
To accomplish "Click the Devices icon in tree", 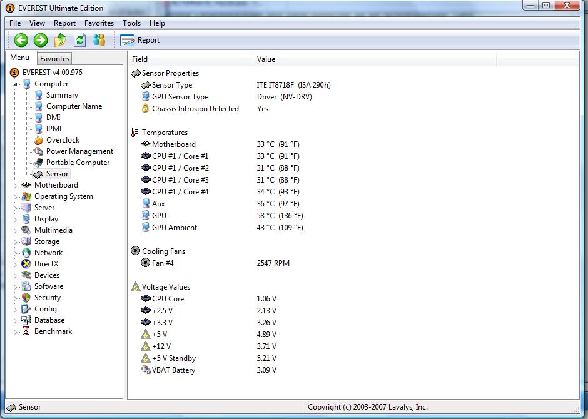I will tap(26, 275).
